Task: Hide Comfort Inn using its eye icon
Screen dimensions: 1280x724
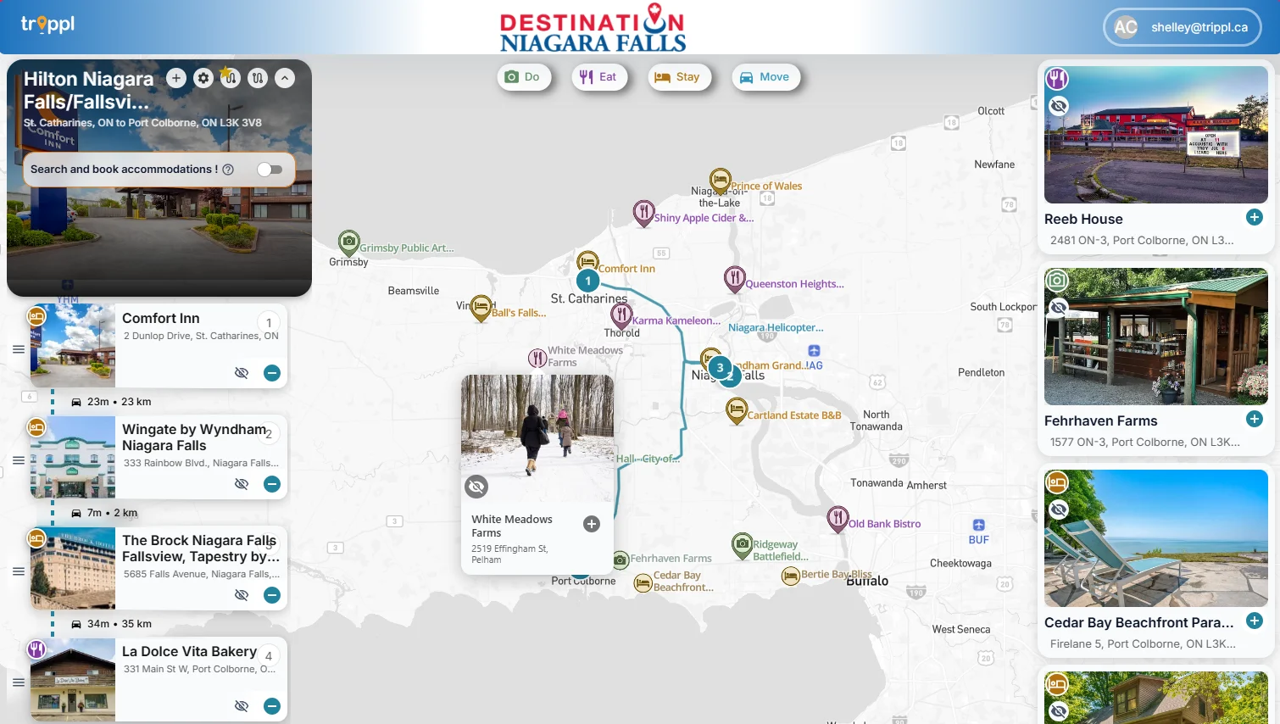Action: tap(242, 372)
